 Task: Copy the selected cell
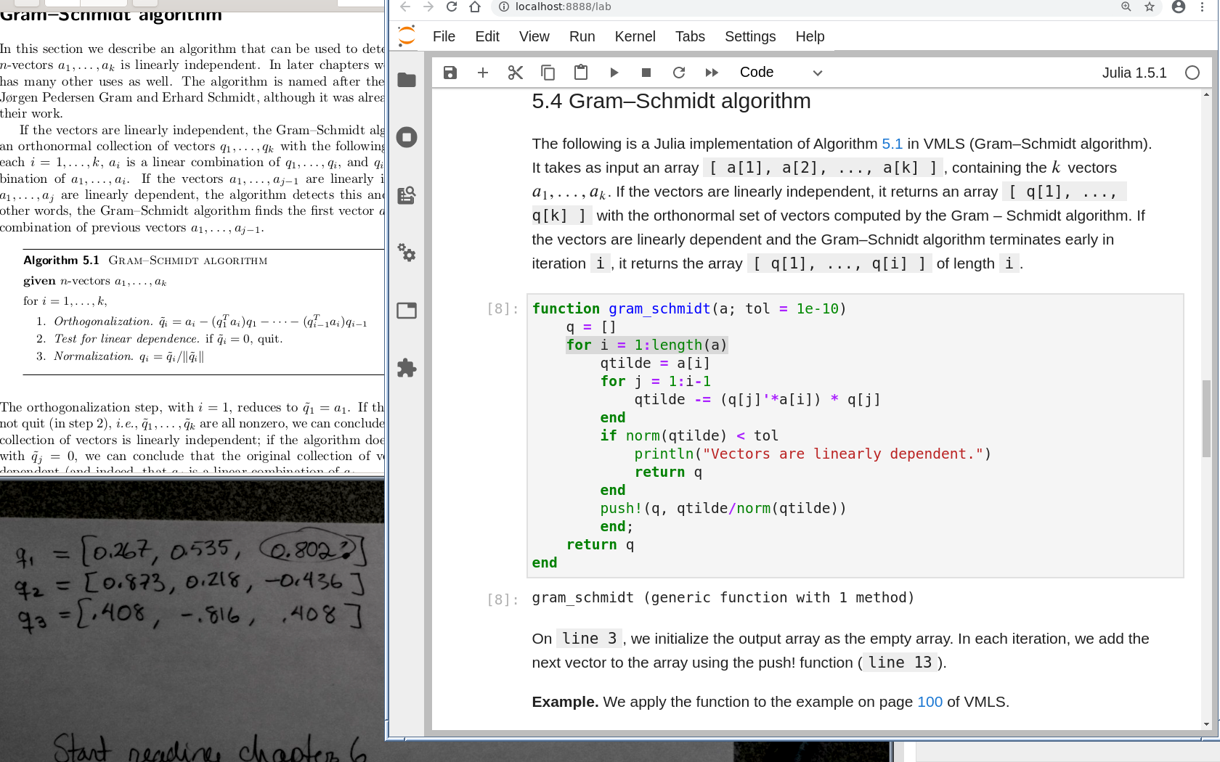pos(548,73)
